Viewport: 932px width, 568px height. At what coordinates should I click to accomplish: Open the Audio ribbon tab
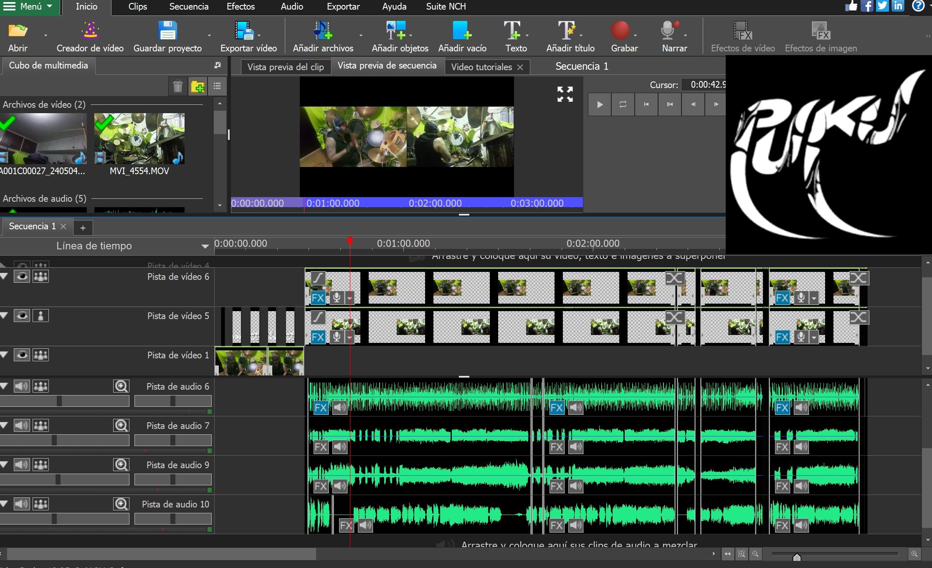292,7
